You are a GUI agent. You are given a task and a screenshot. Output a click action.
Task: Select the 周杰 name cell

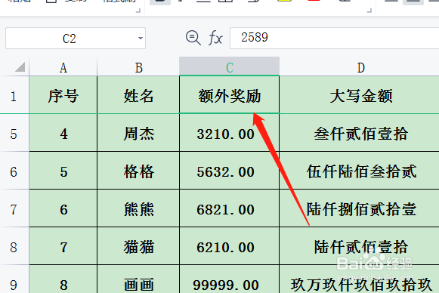click(x=138, y=133)
